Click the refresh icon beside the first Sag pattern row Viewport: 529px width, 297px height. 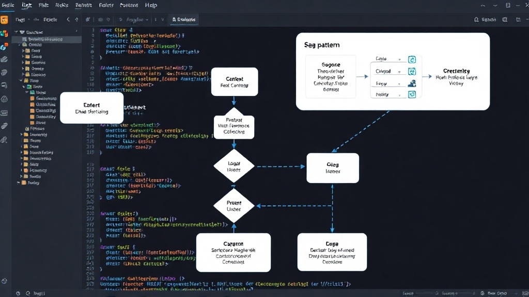(x=412, y=60)
